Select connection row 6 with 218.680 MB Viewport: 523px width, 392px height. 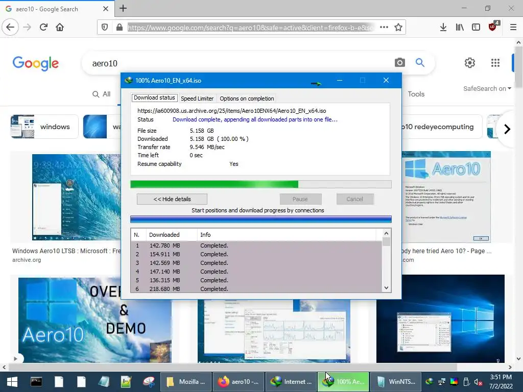coord(256,289)
